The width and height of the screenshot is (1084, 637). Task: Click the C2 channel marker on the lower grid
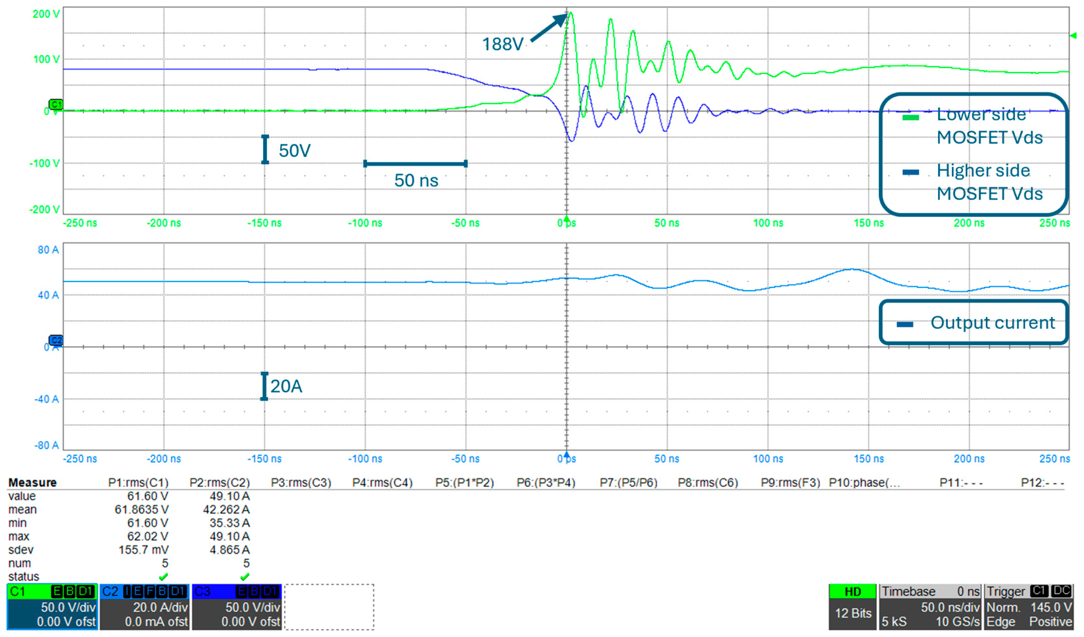pyautogui.click(x=56, y=340)
